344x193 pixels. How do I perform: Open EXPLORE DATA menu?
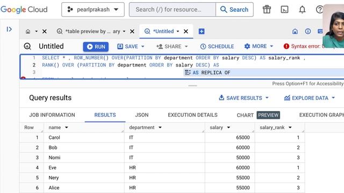pos(310,98)
